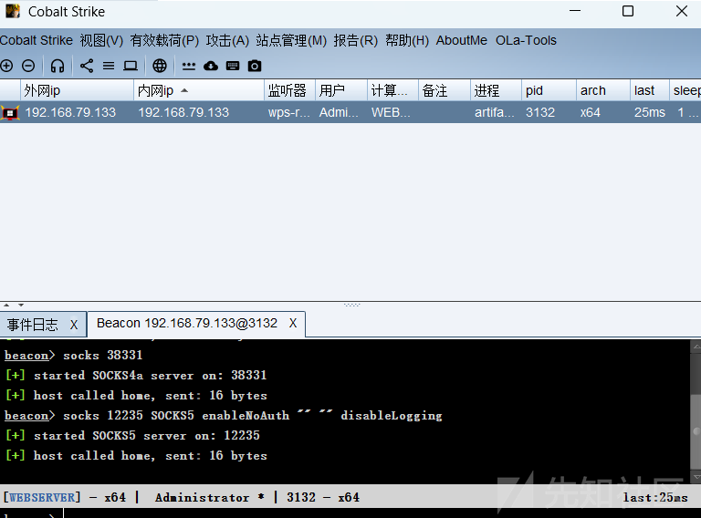Open downloaded files cloud icon
The height and width of the screenshot is (518, 701).
211,66
